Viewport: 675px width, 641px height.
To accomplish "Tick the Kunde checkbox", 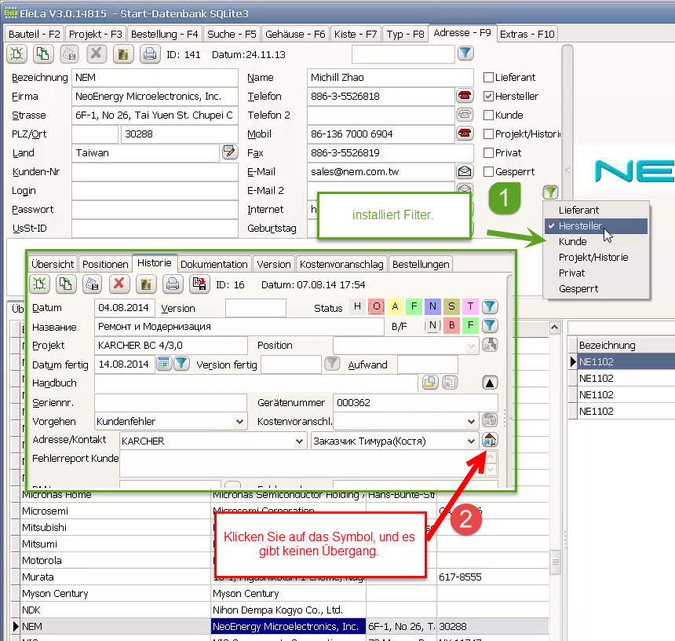I will click(x=488, y=115).
